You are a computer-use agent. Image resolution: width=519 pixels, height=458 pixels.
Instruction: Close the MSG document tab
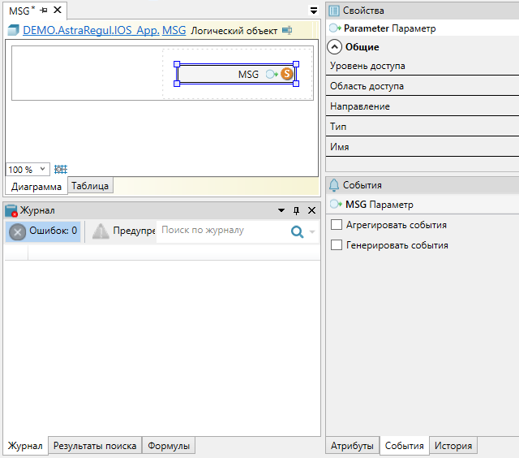tap(58, 10)
